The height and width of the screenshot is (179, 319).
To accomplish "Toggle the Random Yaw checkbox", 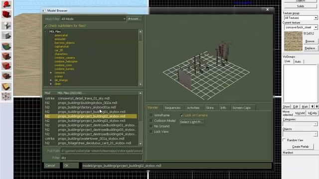I will tap(285, 140).
